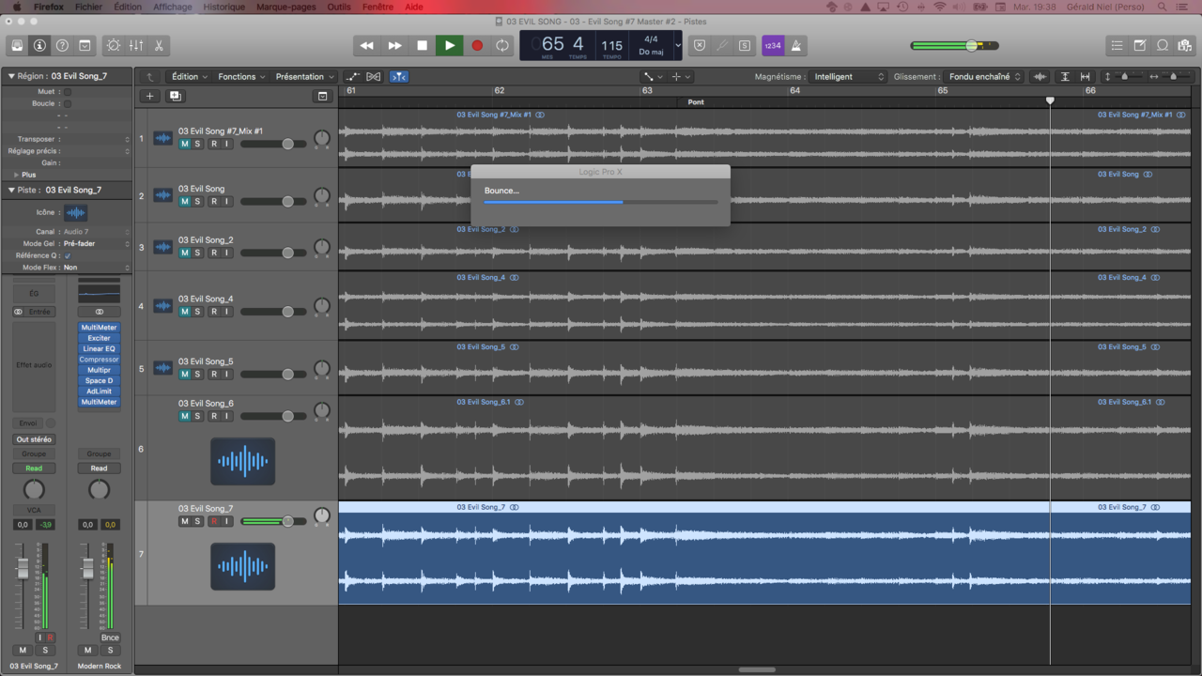The height and width of the screenshot is (676, 1202).
Task: Unmute track 03 Evil Song_2
Action: (185, 253)
